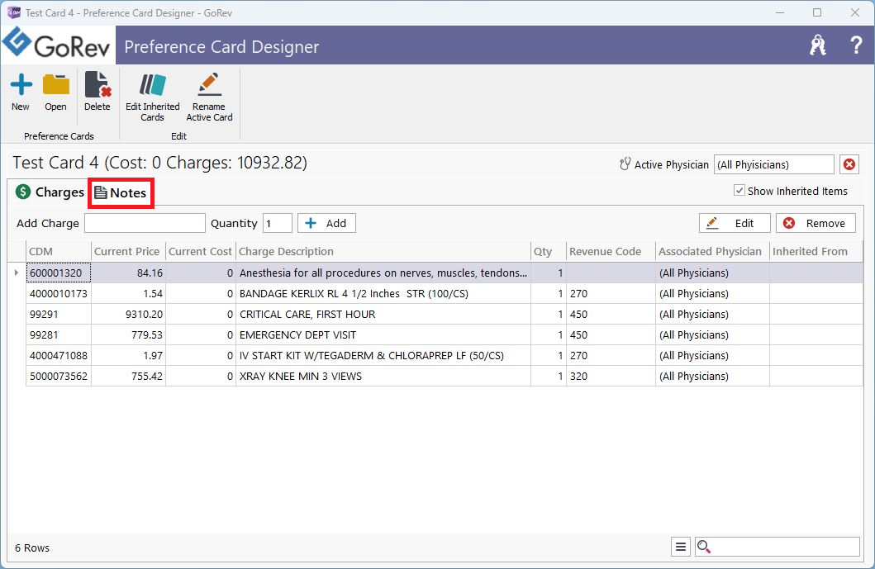
Task: Select the CDM cell 99291
Action: click(58, 314)
